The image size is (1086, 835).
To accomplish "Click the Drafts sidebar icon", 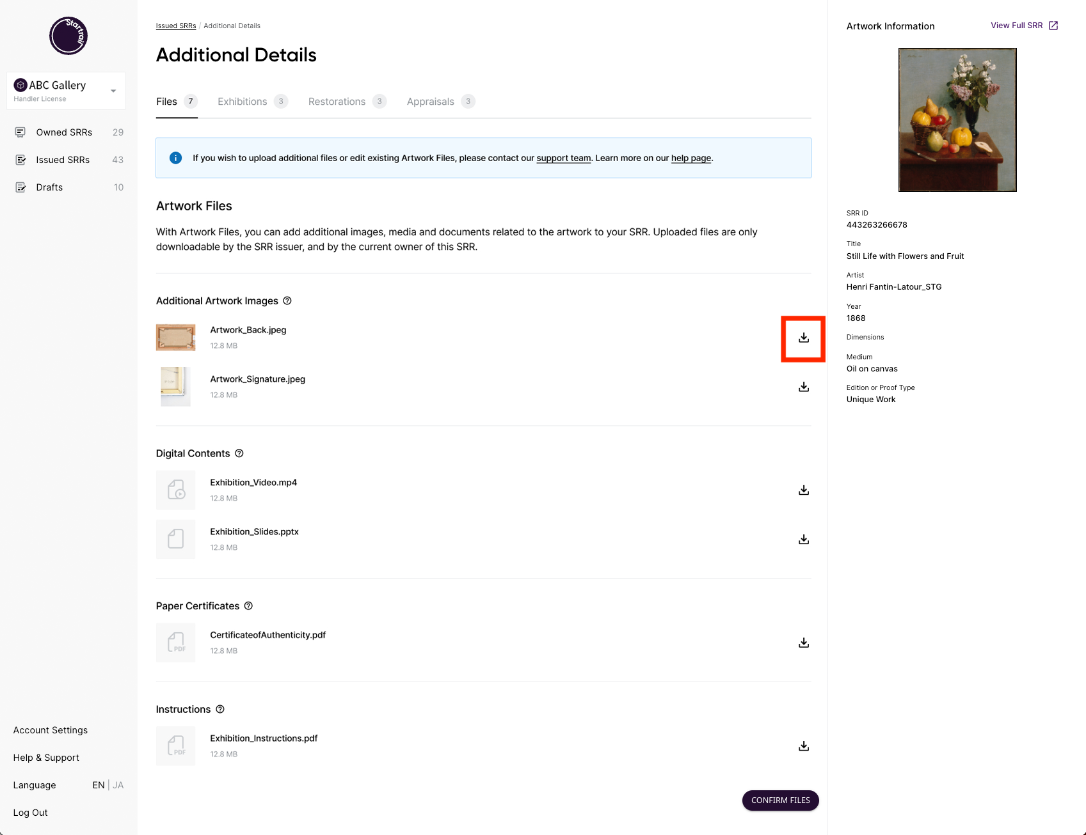I will (x=20, y=187).
